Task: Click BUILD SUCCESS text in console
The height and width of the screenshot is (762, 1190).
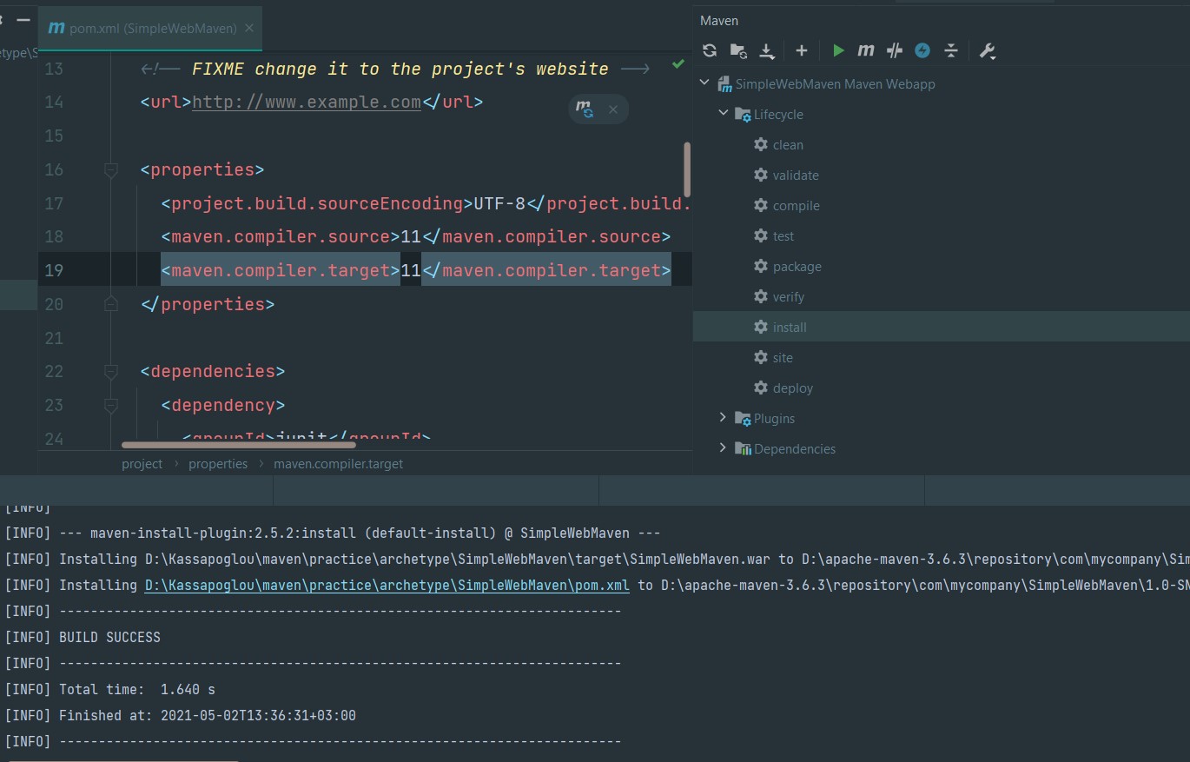Action: tap(109, 637)
